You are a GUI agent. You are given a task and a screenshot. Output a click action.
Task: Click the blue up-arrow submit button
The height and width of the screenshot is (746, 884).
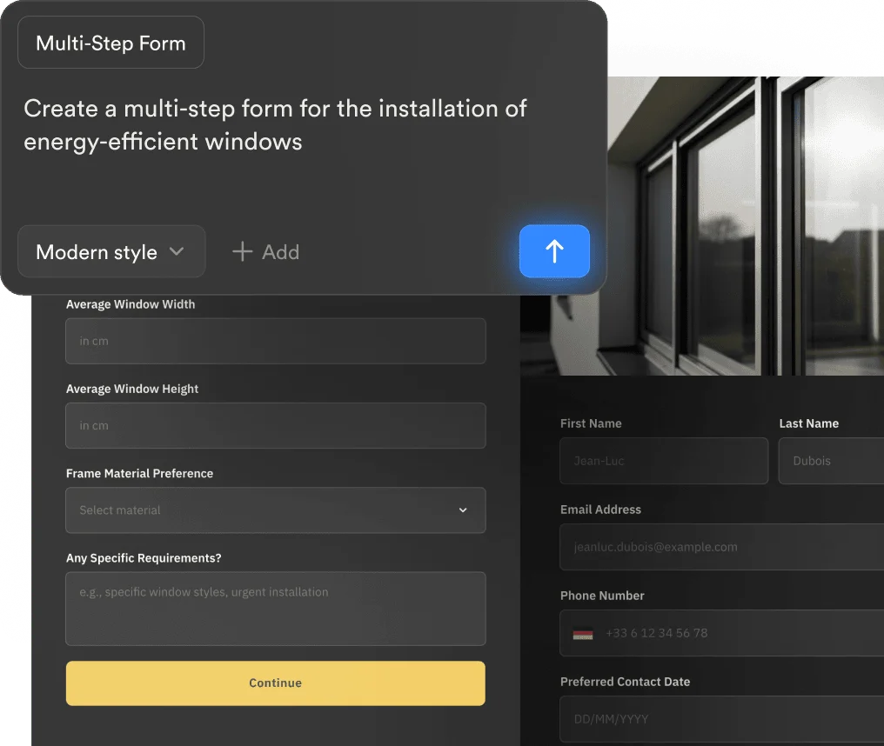tap(554, 251)
